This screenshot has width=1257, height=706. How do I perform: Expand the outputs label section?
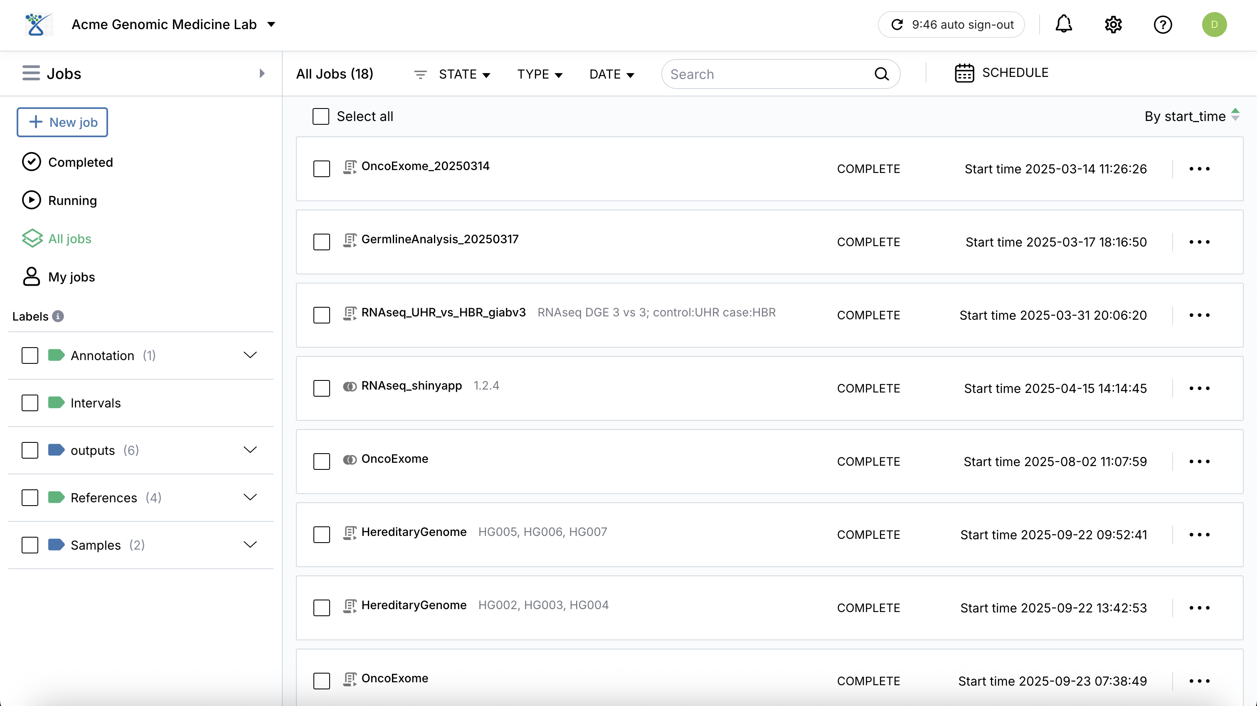coord(250,450)
